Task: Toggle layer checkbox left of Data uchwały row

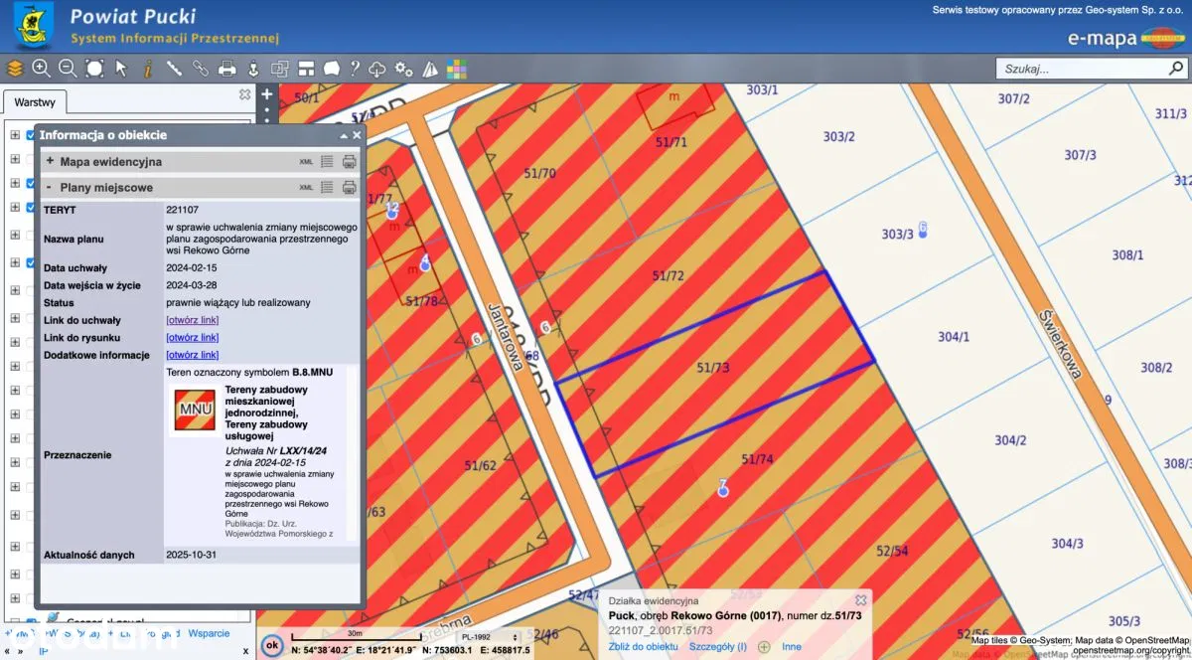Action: 31,263
